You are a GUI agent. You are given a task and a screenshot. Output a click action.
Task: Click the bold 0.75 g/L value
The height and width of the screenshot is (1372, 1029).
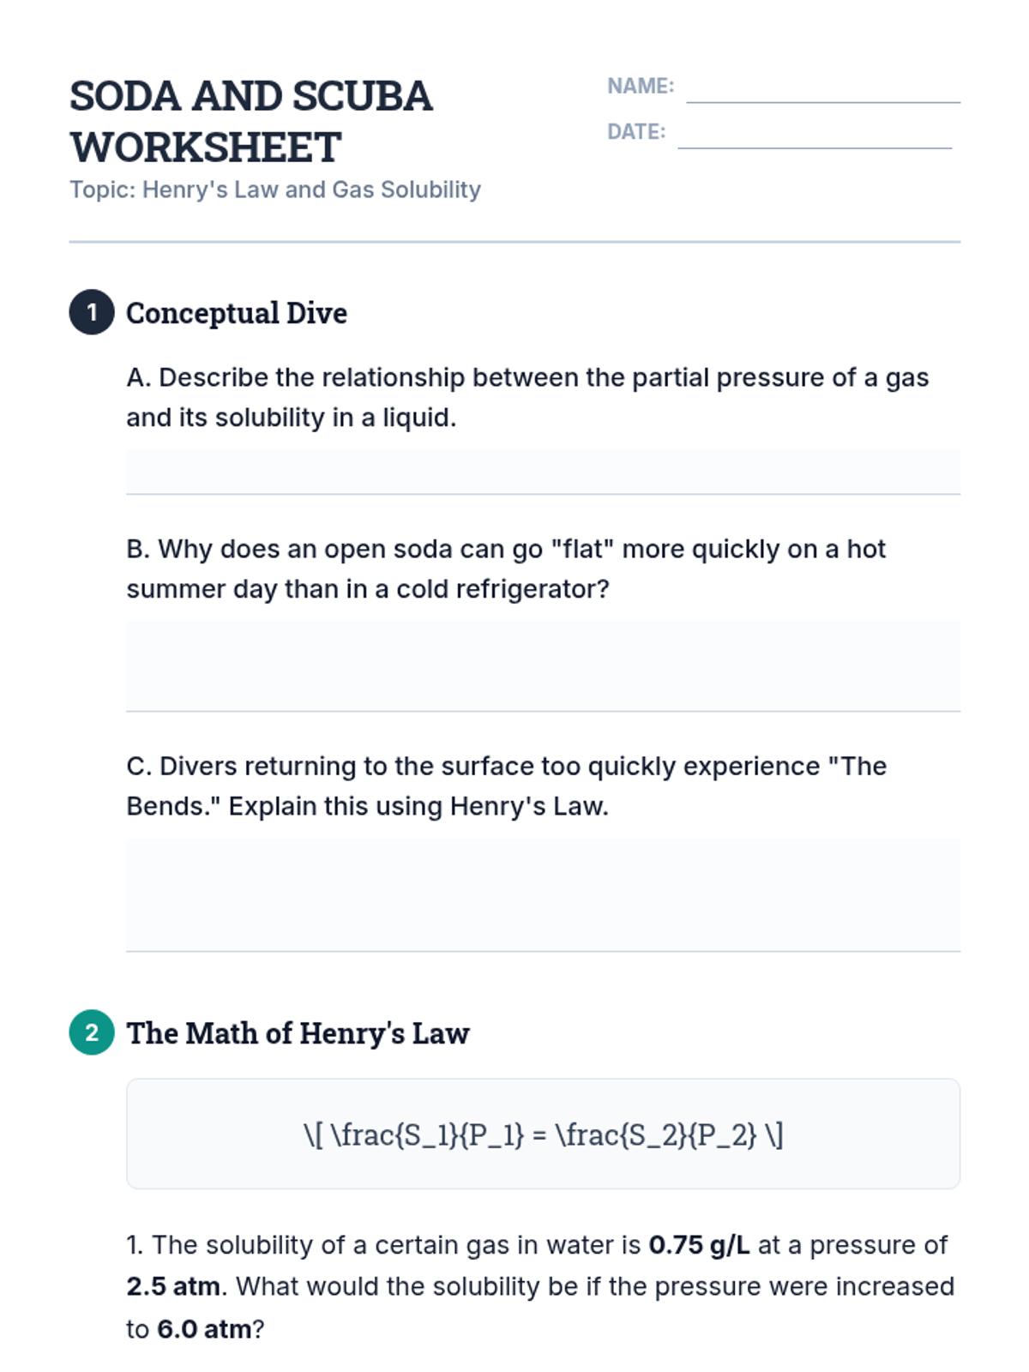coord(699,1245)
